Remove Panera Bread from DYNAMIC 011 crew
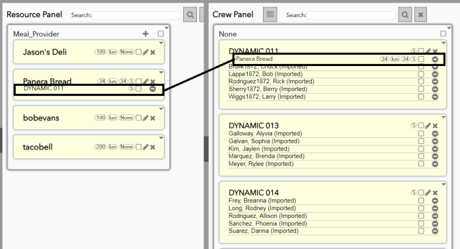460x249 pixels. coord(435,59)
